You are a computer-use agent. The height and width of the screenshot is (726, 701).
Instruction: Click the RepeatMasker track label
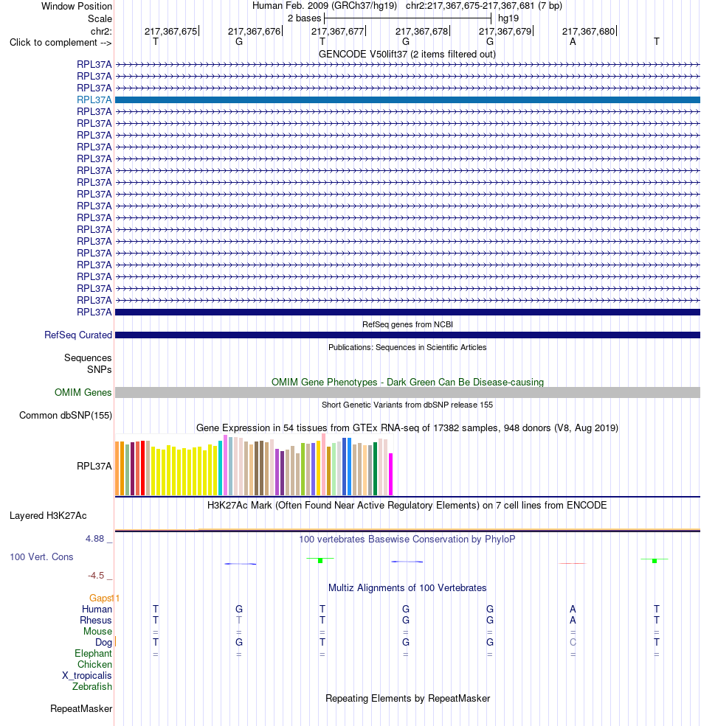coord(81,709)
